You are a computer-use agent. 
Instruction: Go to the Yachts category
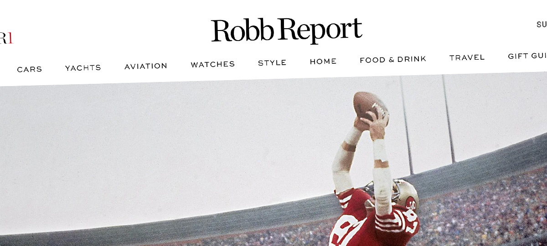(83, 68)
